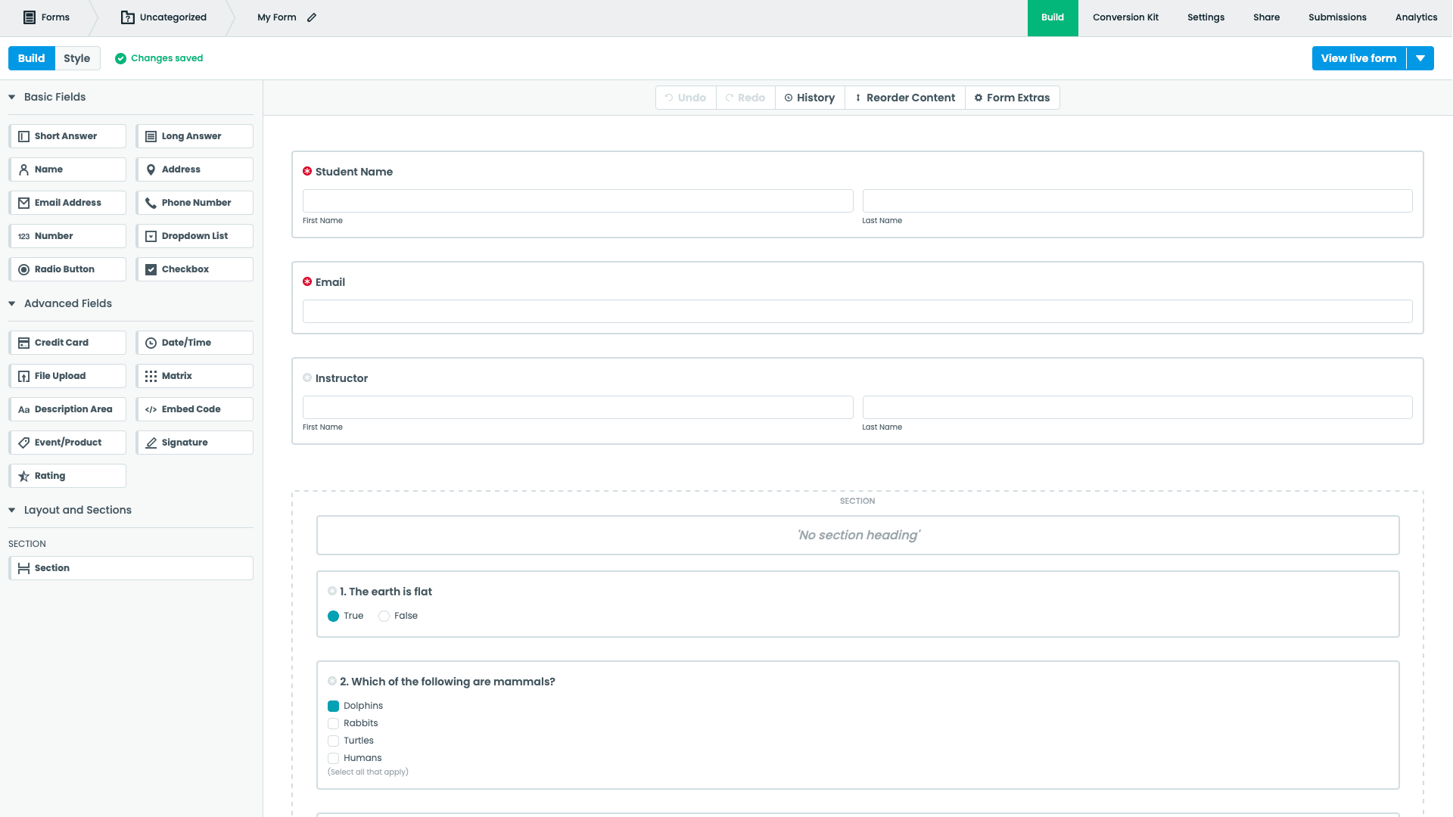Click the My Form breadcrumb title

point(277,17)
